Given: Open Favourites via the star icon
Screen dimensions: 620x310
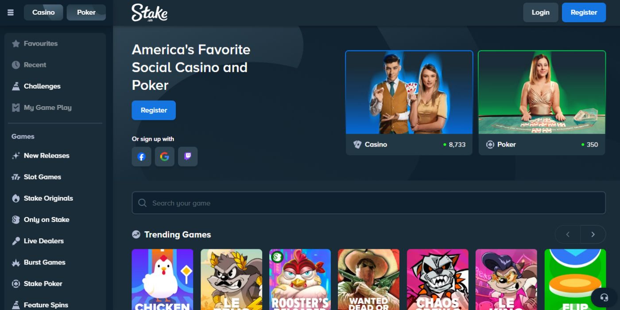Looking at the screenshot, I should click(x=16, y=43).
